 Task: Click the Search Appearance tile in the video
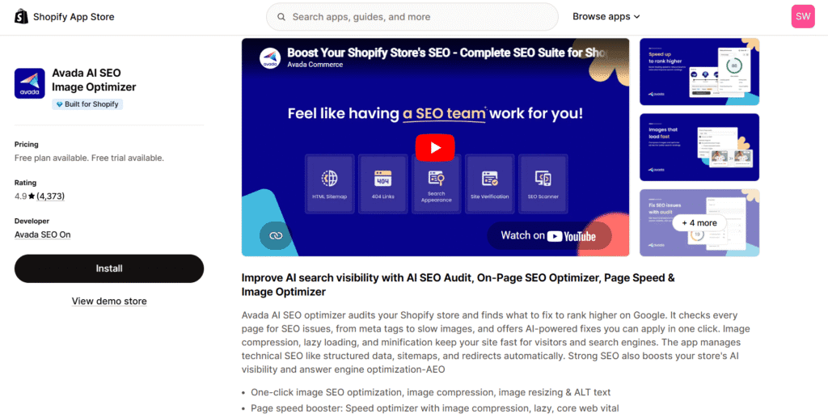(436, 184)
